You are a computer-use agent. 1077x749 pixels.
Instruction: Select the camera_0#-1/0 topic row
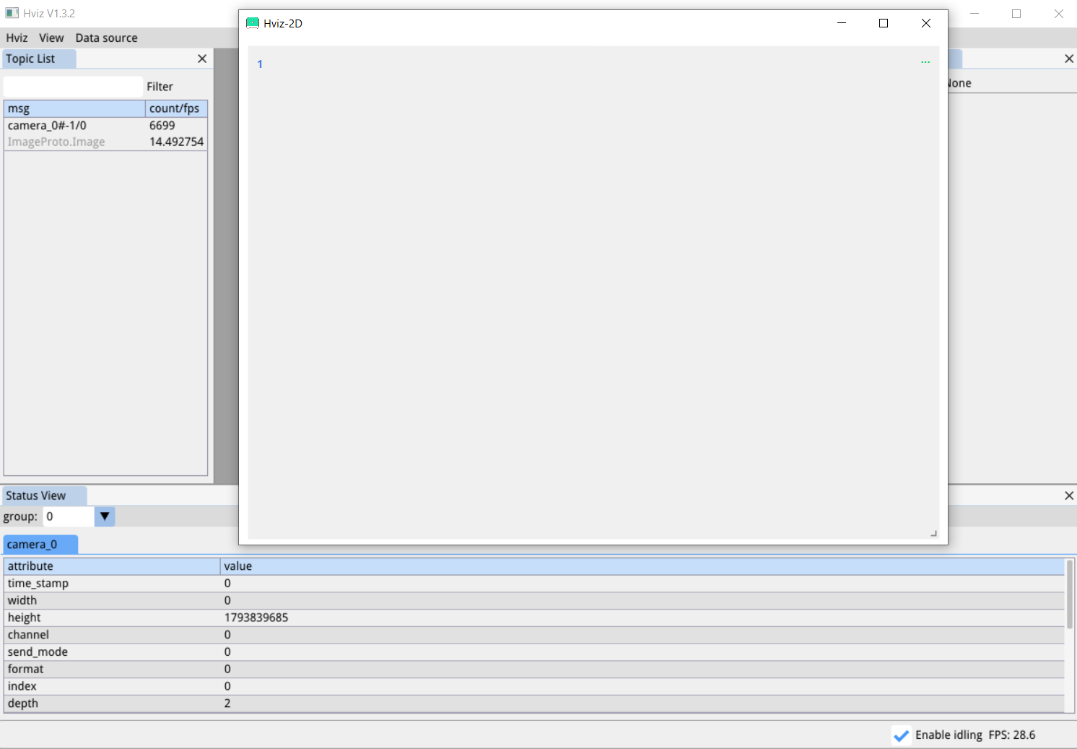pos(72,126)
